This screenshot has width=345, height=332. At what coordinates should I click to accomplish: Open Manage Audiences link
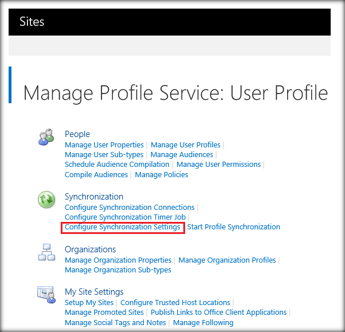(182, 155)
